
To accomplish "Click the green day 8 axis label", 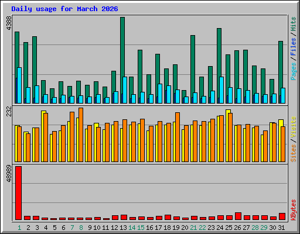I will 81,228.
